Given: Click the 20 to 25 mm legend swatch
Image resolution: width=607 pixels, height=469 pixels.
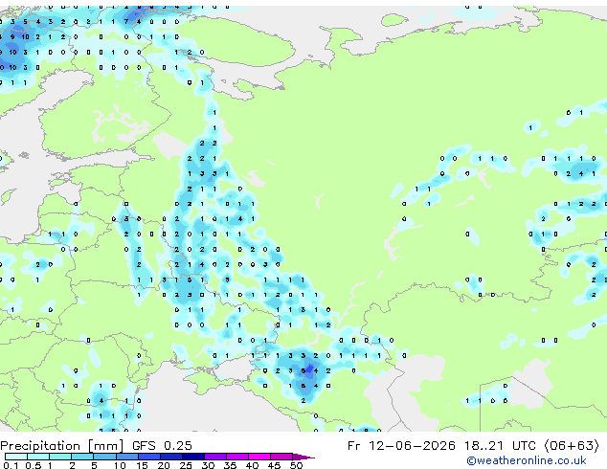Looking at the screenshot, I should (170, 457).
